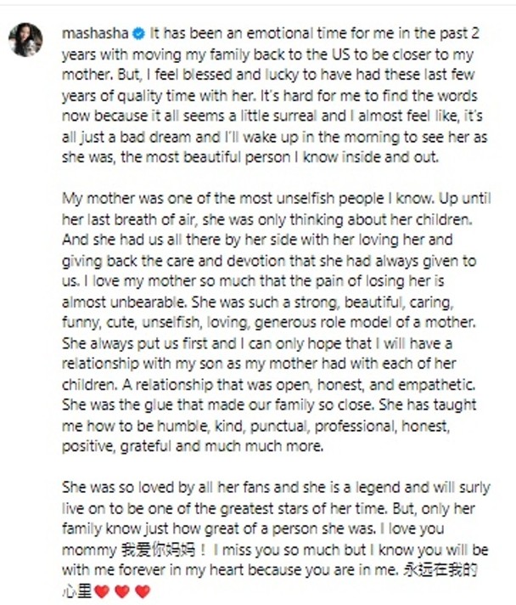Viewport: 516px width, 605px height.
Task: Click the blue verified badge
Action: (x=140, y=37)
